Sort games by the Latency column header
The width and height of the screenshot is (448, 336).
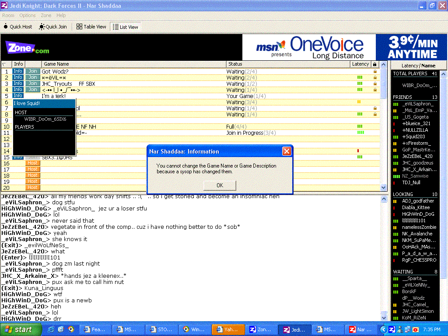tap(360, 64)
